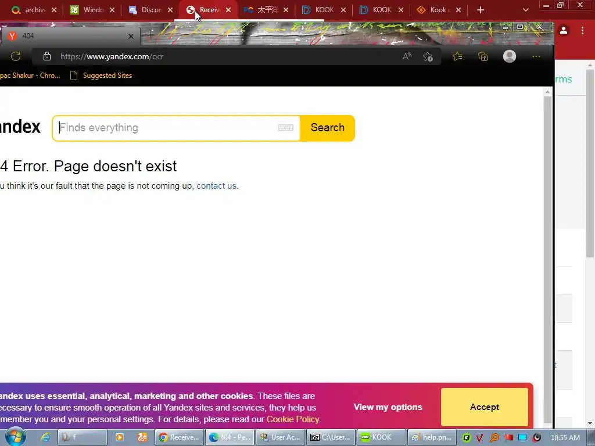Close the Discord tab in Chrome
The width and height of the screenshot is (595, 446).
point(170,10)
